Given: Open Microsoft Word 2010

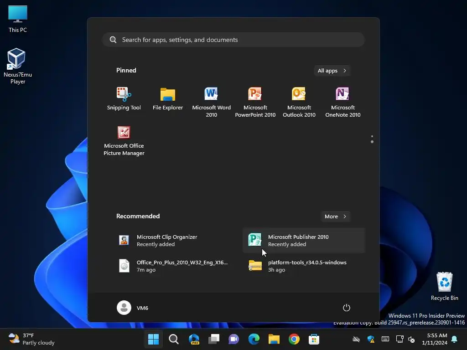Looking at the screenshot, I should [x=212, y=102].
